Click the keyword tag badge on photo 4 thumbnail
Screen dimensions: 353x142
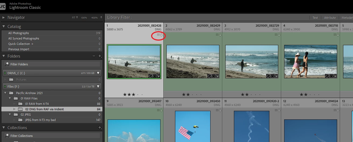point(327,76)
